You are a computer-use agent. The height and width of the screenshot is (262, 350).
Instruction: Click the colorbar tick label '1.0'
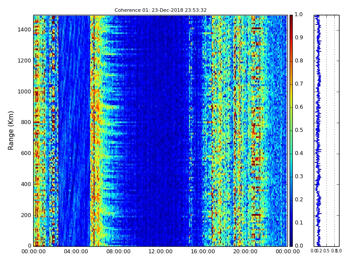[x=299, y=14]
